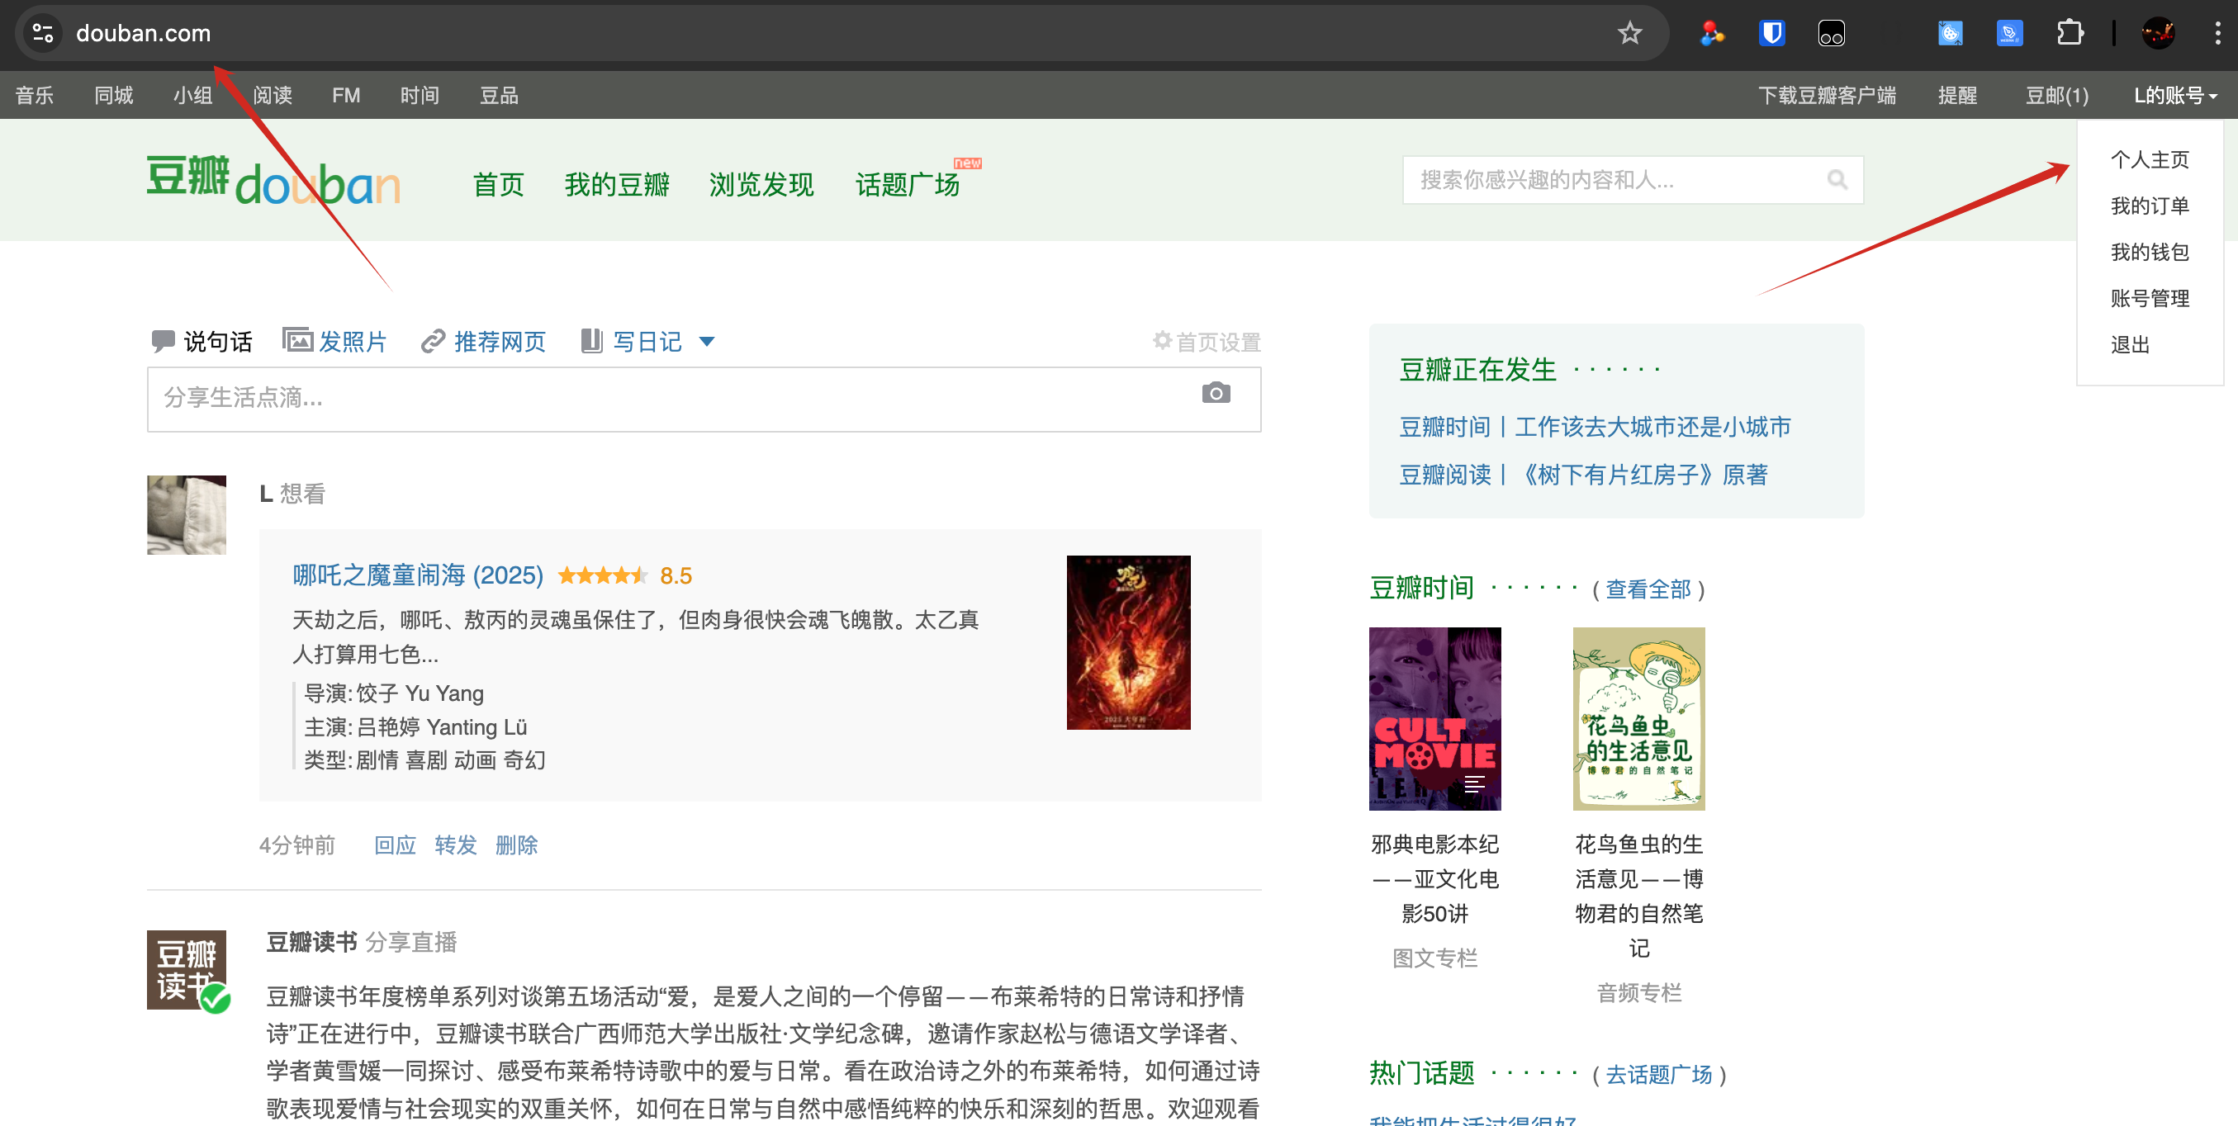Viewport: 2238px width, 1126px height.
Task: Click the 哪吒 movie poster thumbnail
Action: 1128,642
